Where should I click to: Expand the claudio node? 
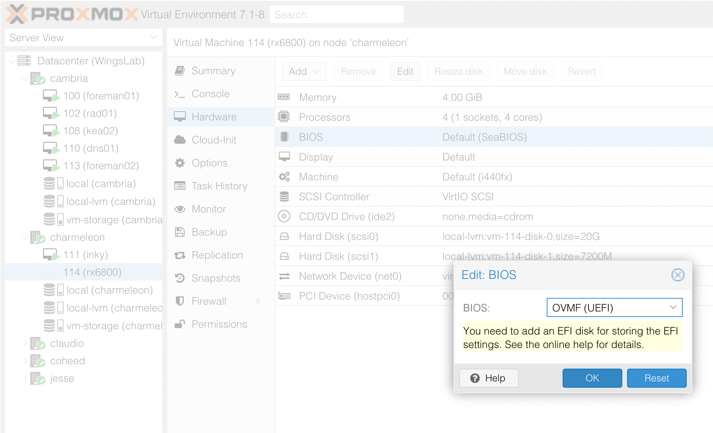[25, 343]
